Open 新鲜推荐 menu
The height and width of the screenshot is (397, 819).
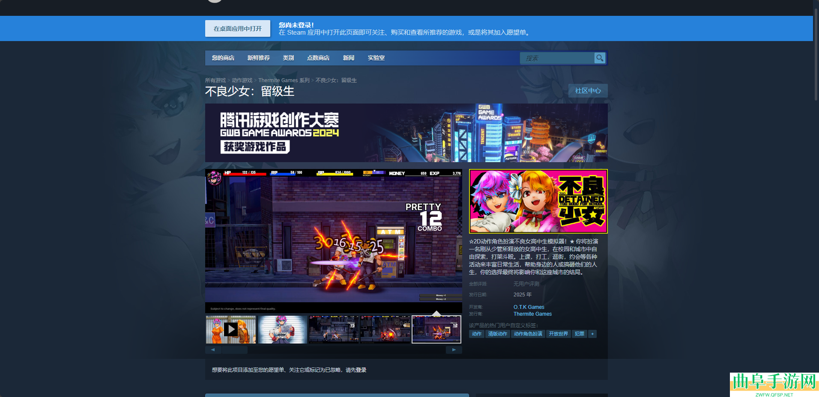[258, 58]
